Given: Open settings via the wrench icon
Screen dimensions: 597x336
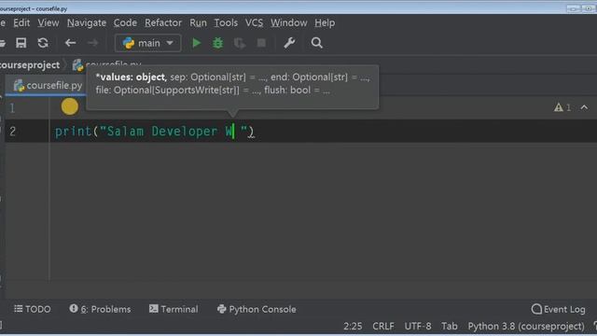Looking at the screenshot, I should [x=289, y=43].
